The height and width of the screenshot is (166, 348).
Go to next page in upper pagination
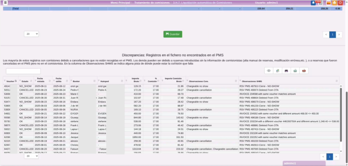pos(339,34)
